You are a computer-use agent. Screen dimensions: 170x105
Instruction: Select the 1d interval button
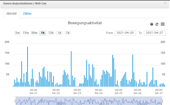coord(59,33)
